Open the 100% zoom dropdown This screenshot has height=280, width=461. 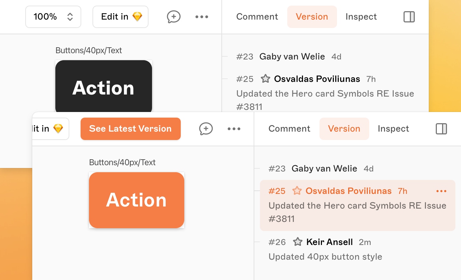click(x=53, y=17)
